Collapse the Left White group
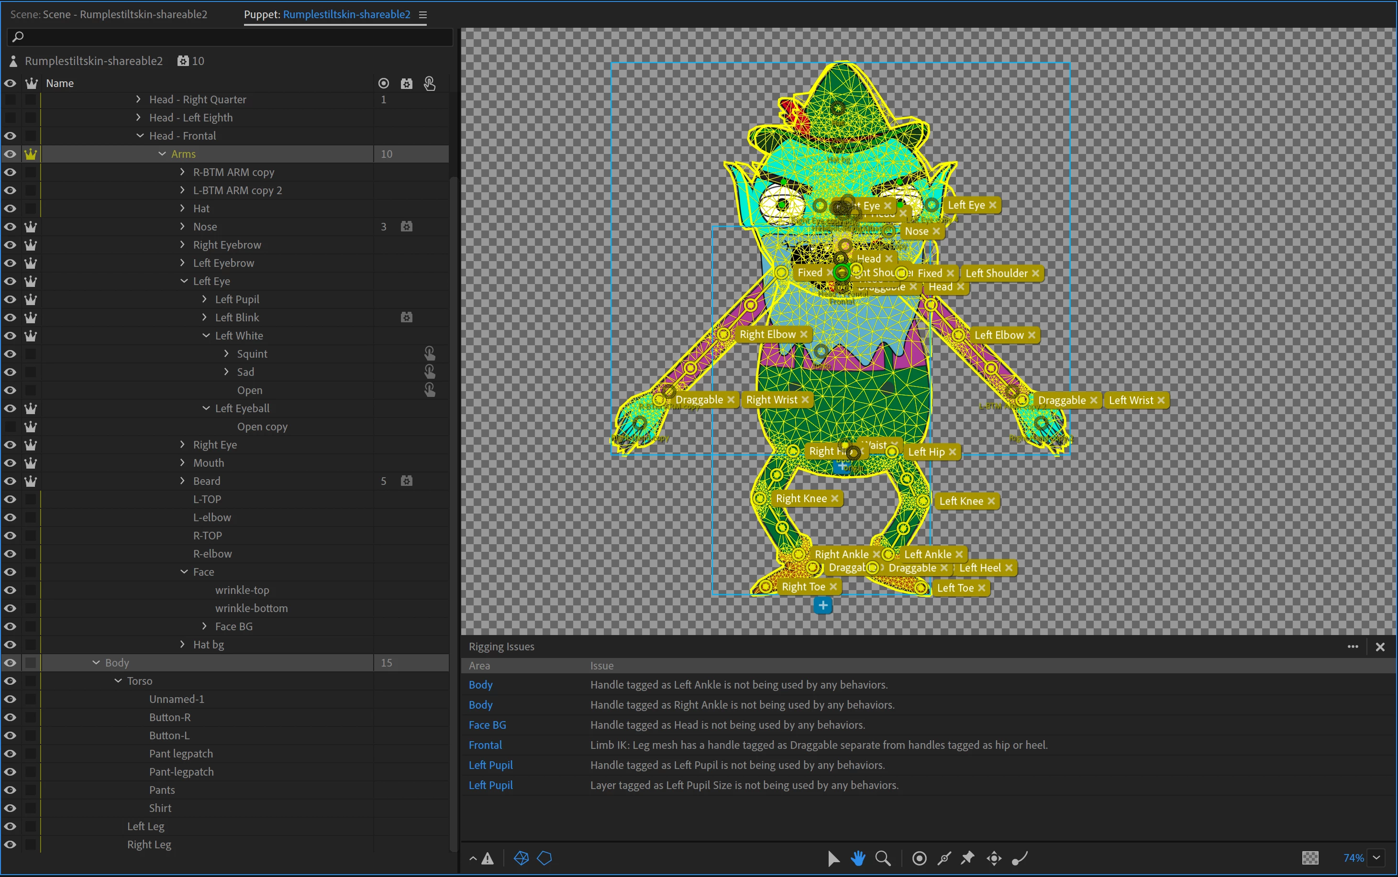Image resolution: width=1398 pixels, height=877 pixels. (x=206, y=335)
